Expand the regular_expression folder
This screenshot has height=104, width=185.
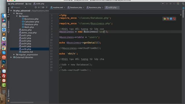pos(14,55)
